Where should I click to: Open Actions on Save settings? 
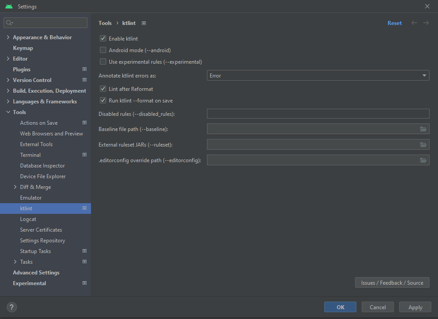[39, 123]
